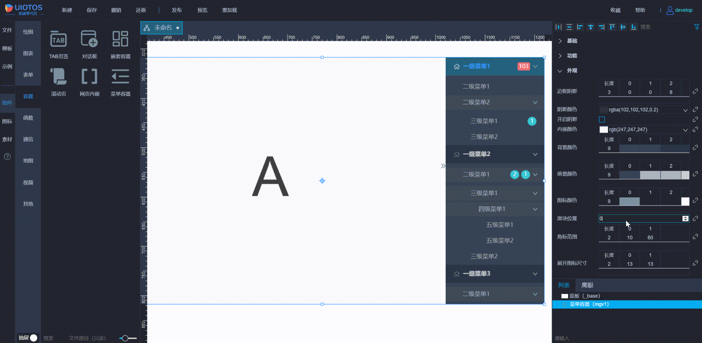Click the 保存 save button

[92, 10]
